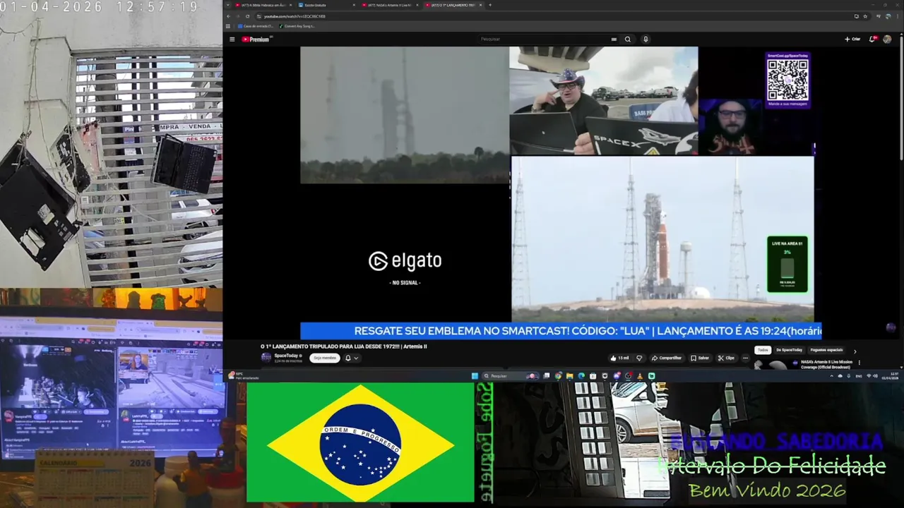This screenshot has width=904, height=508.
Task: Open the volume and network tray icons
Action: click(872, 376)
